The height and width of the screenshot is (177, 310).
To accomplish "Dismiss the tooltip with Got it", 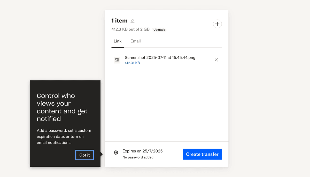I will 84,155.
